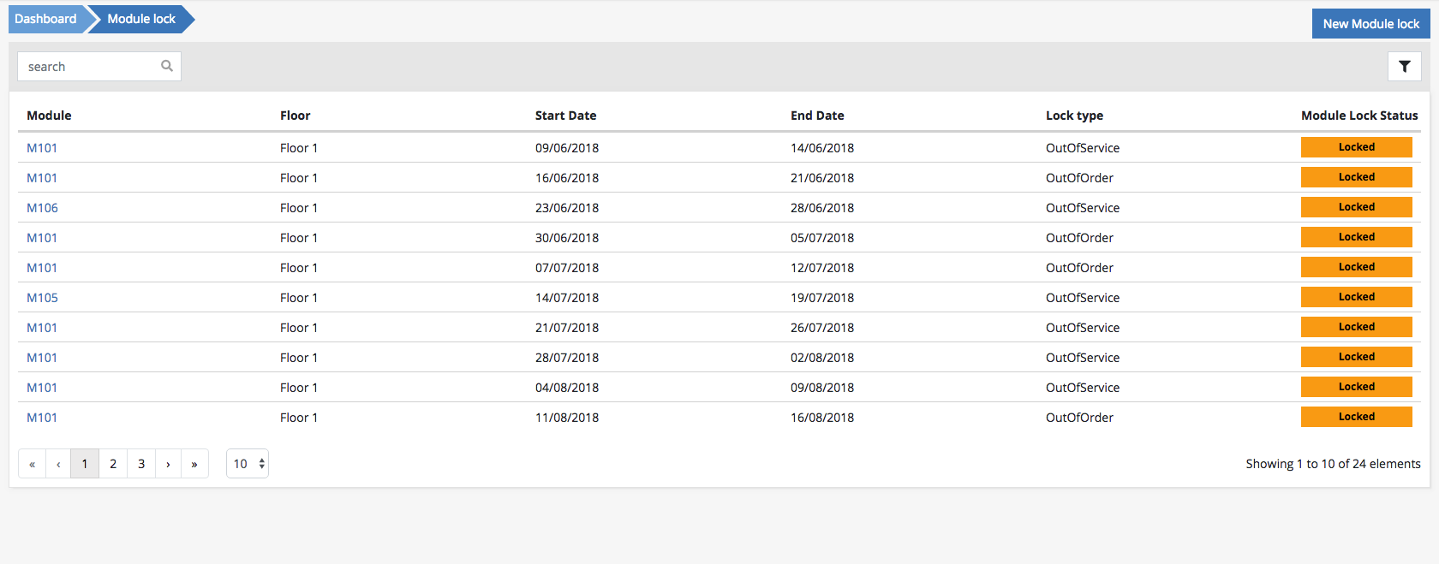
Task: Jump to last page double-right arrow
Action: pyautogui.click(x=194, y=464)
